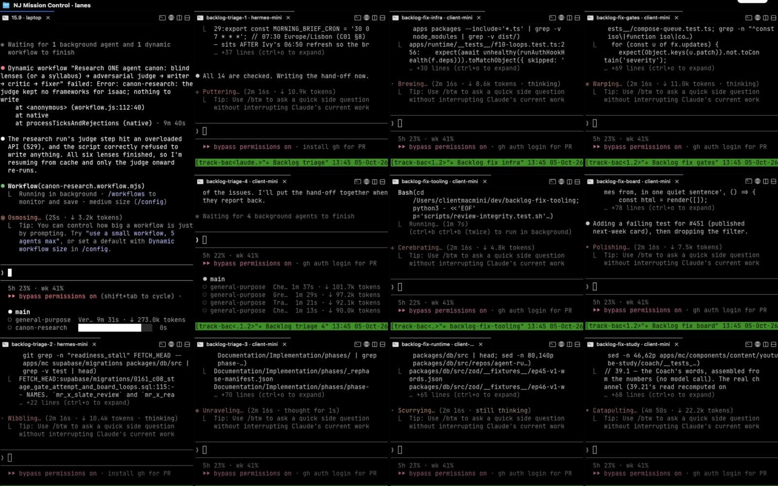Split backlog-fix-study pane into rows
This screenshot has width=778, height=486.
coord(773,344)
